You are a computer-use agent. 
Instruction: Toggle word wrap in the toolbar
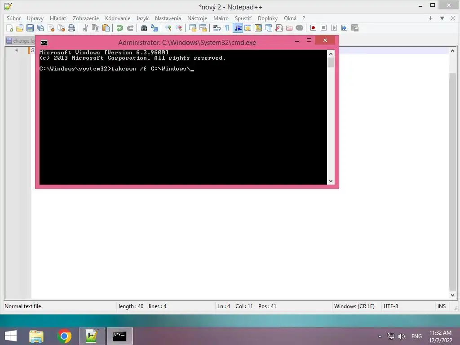click(217, 28)
